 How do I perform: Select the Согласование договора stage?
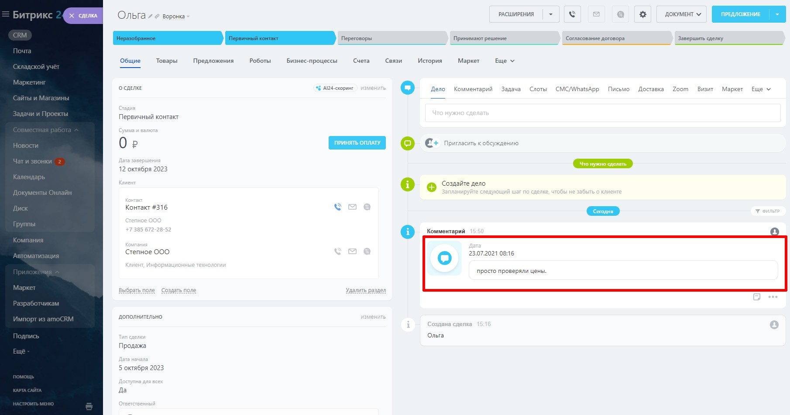(617, 38)
